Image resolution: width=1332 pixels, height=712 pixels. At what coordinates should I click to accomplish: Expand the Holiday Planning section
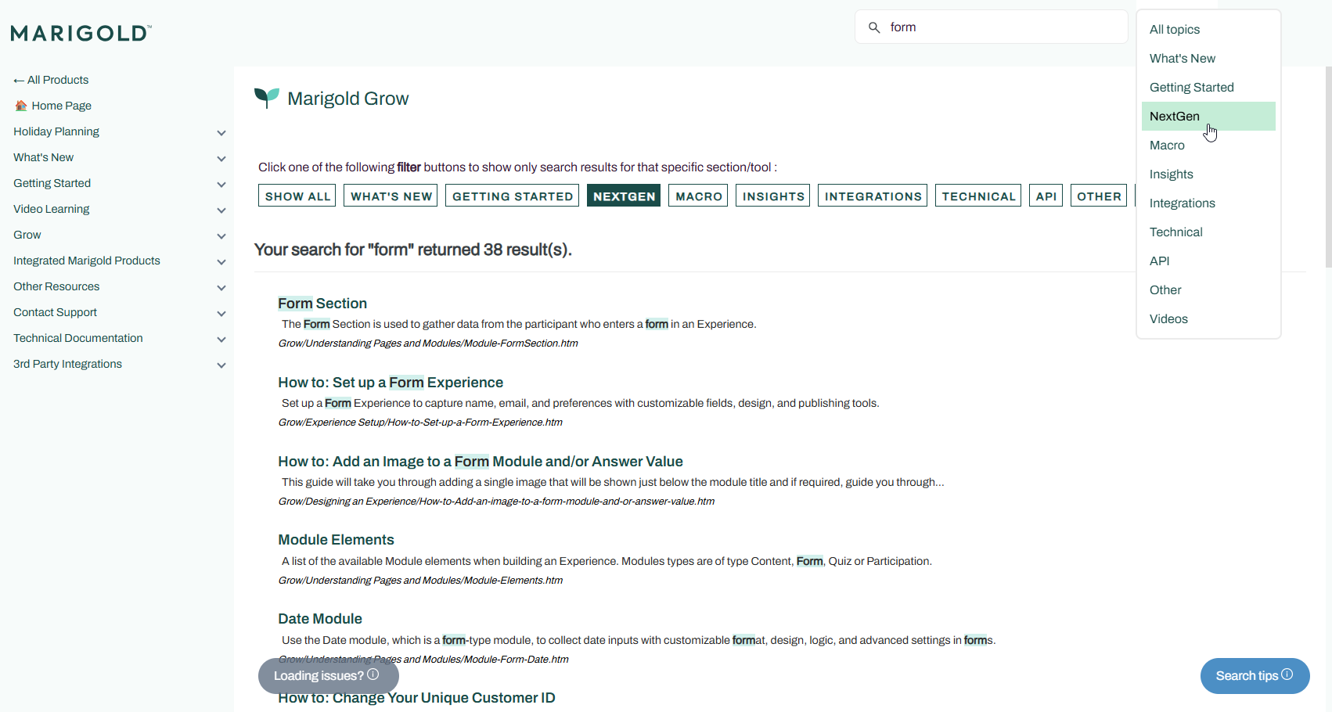(221, 132)
